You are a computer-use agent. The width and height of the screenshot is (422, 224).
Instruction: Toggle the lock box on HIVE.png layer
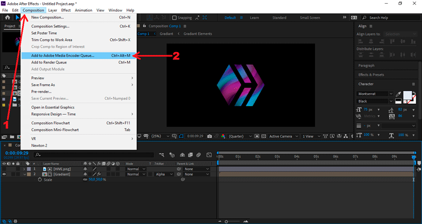[x=18, y=169]
